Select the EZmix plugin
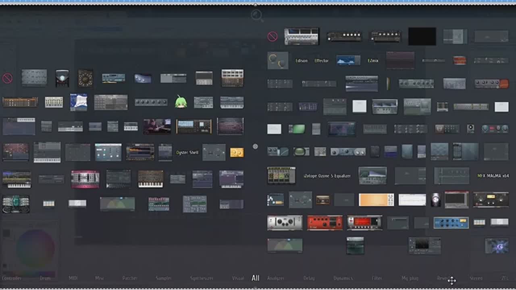 click(373, 61)
